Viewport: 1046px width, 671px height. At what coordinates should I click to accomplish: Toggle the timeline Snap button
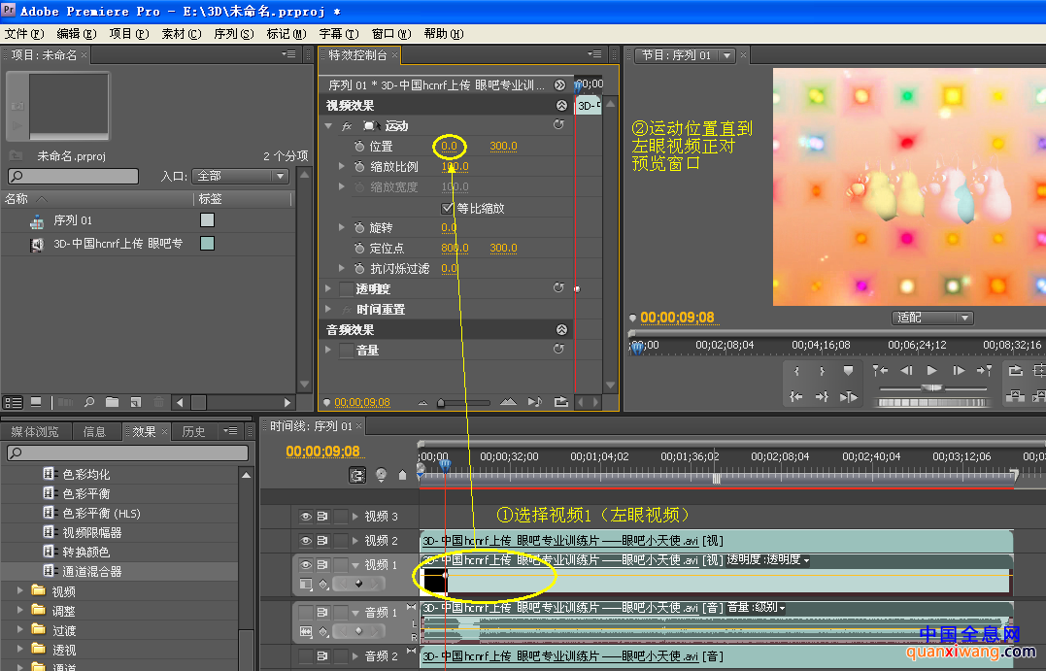click(x=357, y=475)
